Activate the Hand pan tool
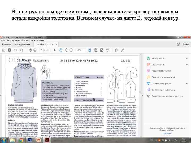 [60, 50]
